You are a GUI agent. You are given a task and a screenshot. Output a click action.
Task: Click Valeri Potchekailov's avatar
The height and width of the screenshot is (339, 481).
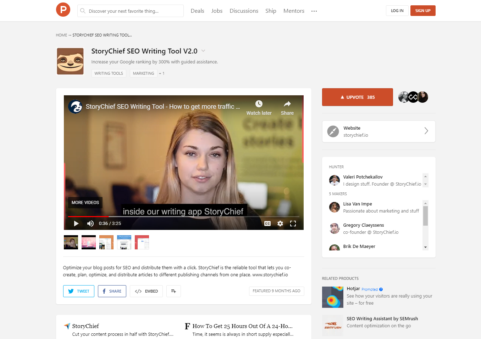(x=335, y=180)
